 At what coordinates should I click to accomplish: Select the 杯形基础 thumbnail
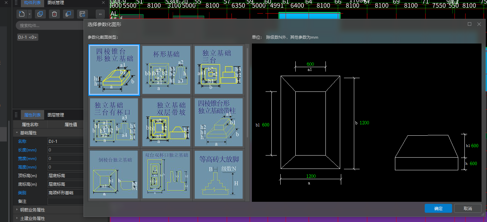click(x=166, y=70)
